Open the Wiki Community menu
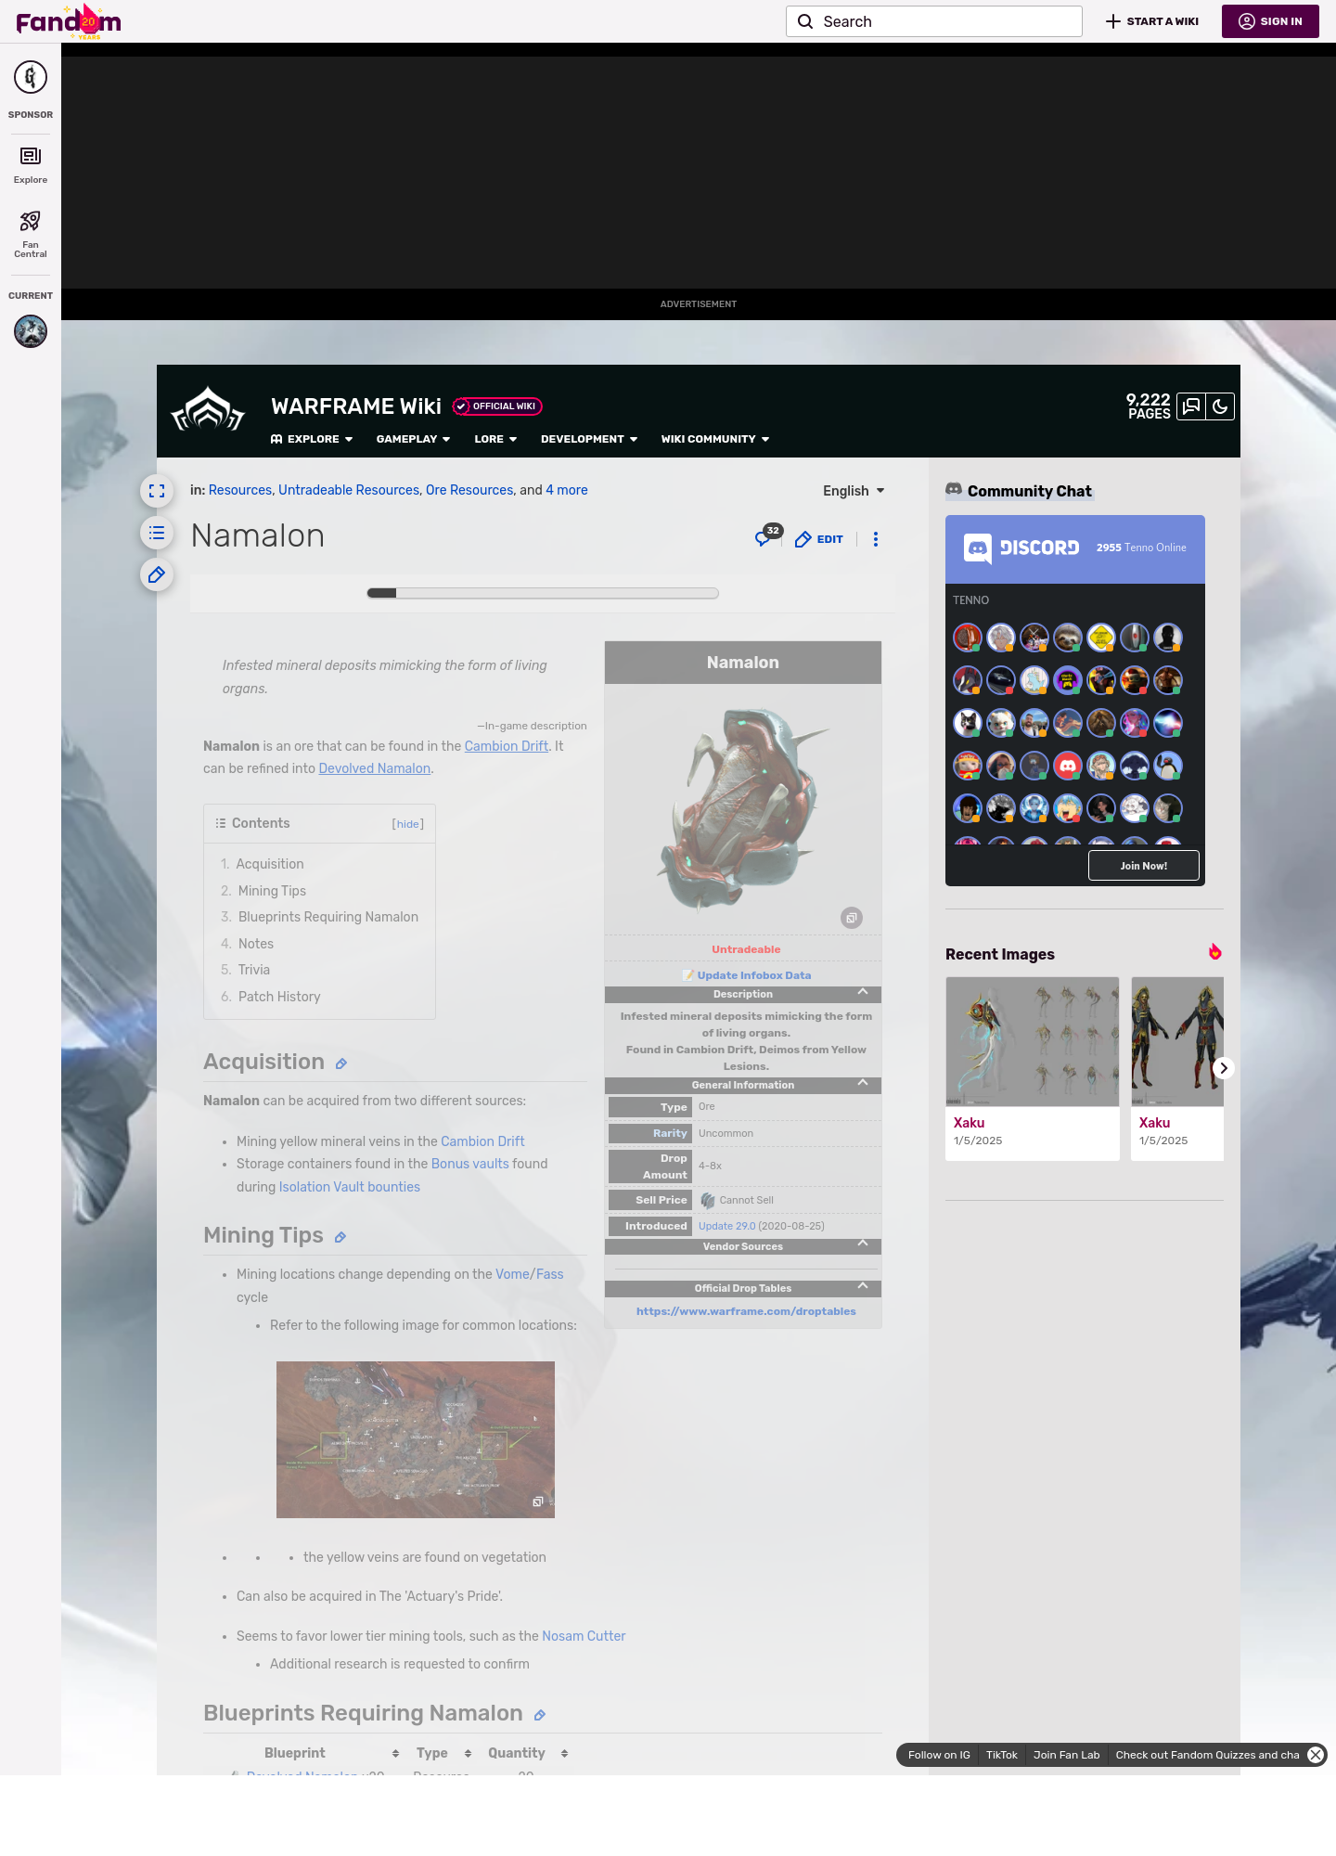The width and height of the screenshot is (1336, 1856). point(715,439)
